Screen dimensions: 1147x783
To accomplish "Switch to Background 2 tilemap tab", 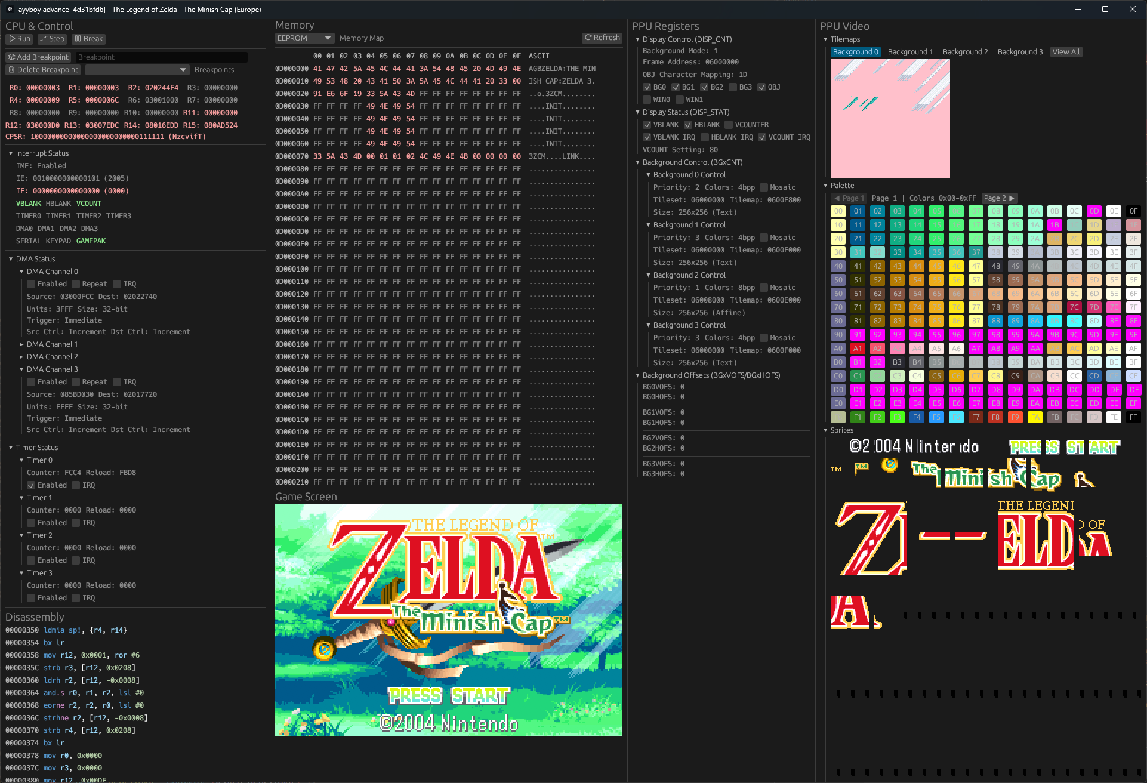I will (965, 52).
